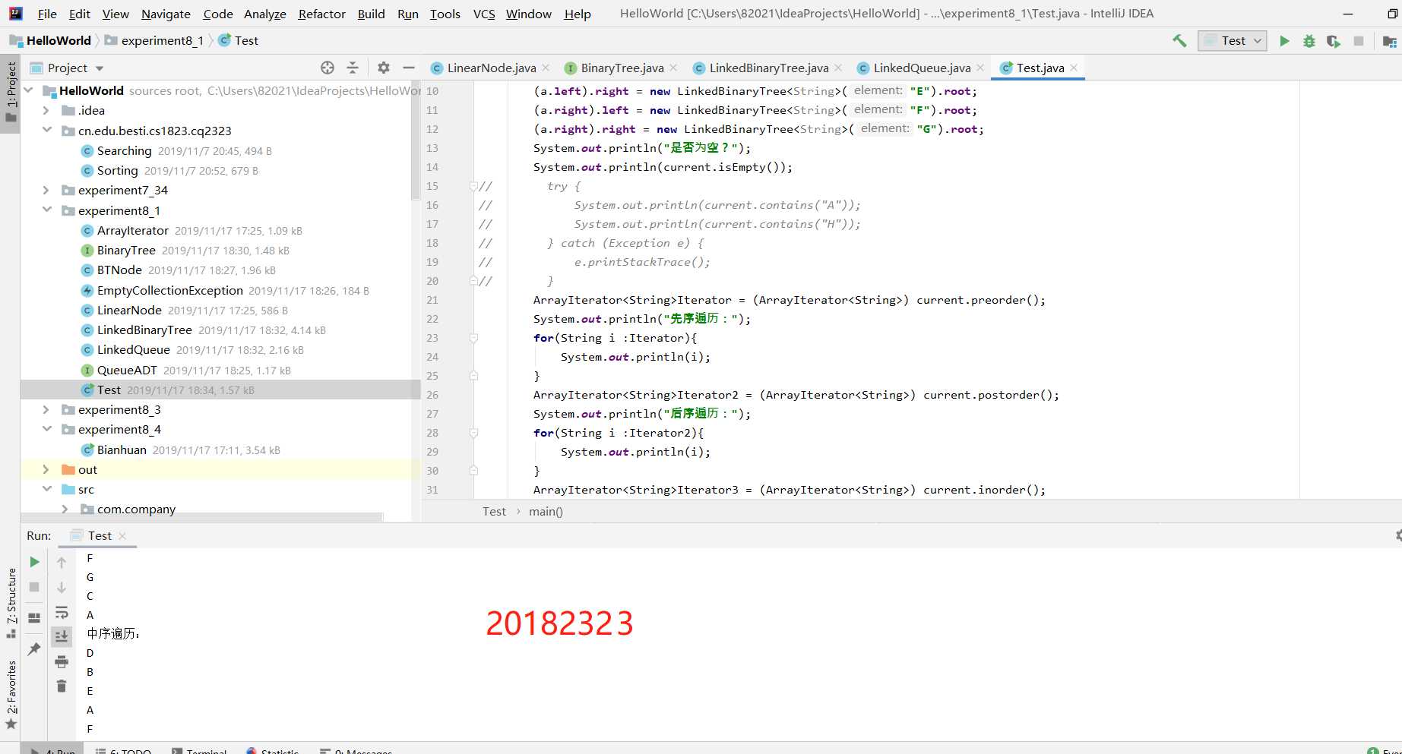Collapse the experiment8_1 package
The height and width of the screenshot is (754, 1402).
click(46, 210)
